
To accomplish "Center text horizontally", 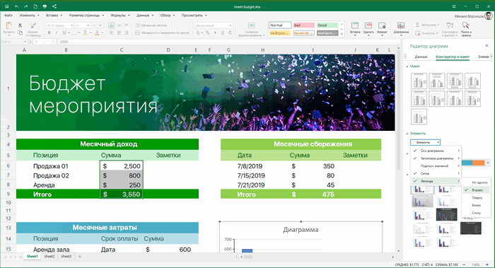I will click(119, 33).
